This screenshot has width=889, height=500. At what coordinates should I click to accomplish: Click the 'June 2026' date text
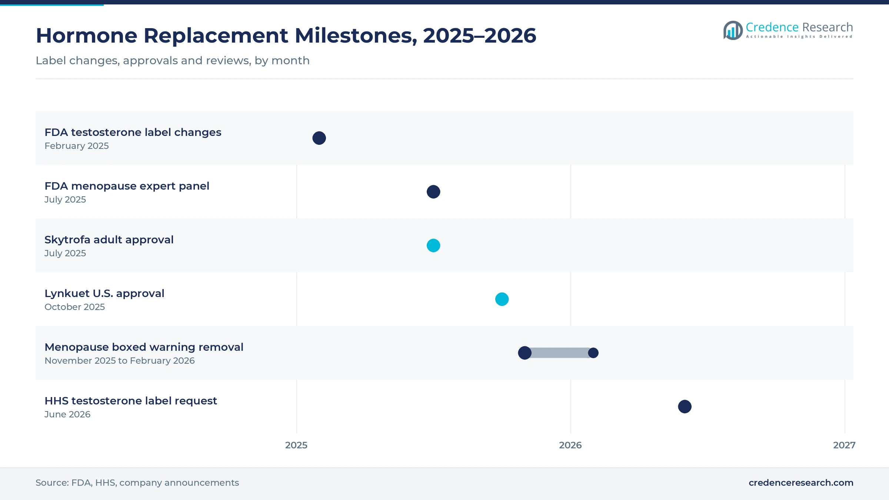67,414
